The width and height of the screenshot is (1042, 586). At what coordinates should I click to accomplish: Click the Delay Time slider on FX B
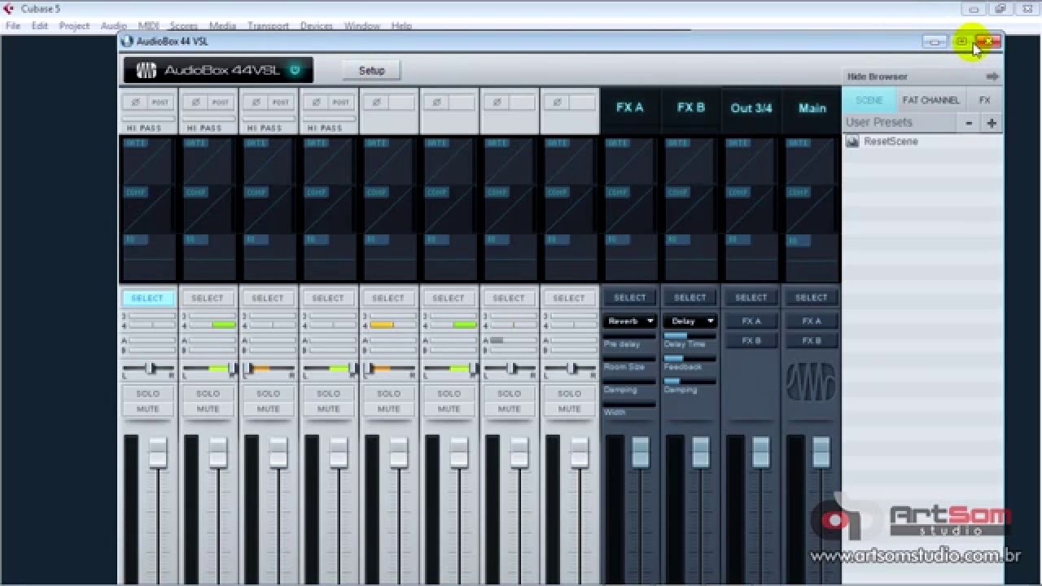point(690,335)
